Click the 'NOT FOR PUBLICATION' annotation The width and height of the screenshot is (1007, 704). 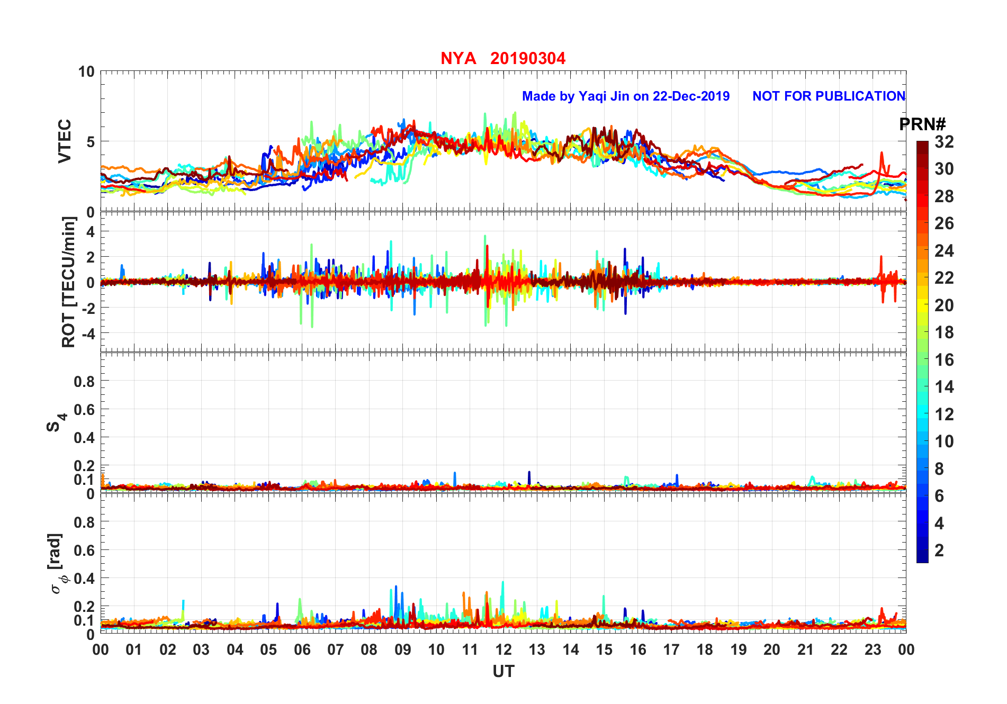pos(829,96)
